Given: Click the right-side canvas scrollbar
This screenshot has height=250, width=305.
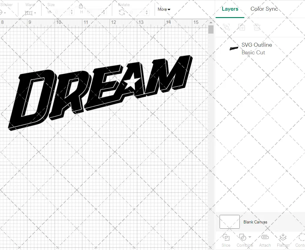Looking at the screenshot, I should [x=211, y=29].
